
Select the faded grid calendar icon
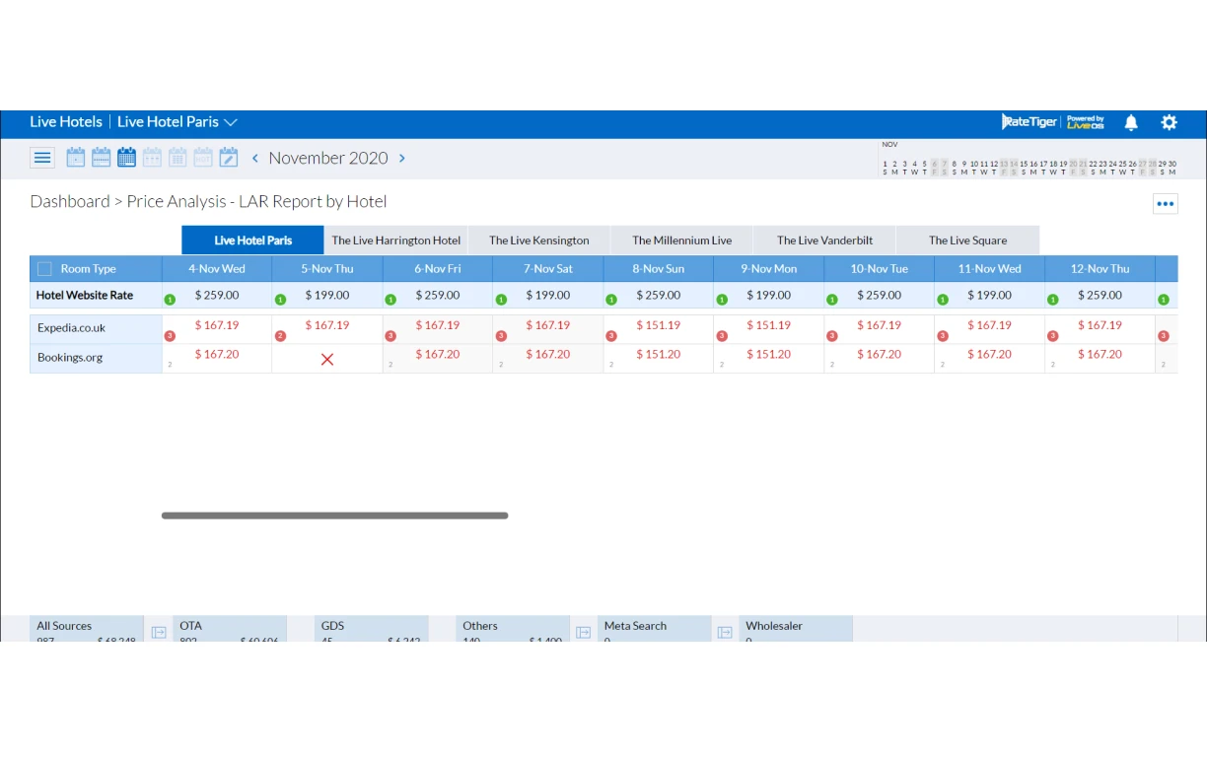[177, 158]
